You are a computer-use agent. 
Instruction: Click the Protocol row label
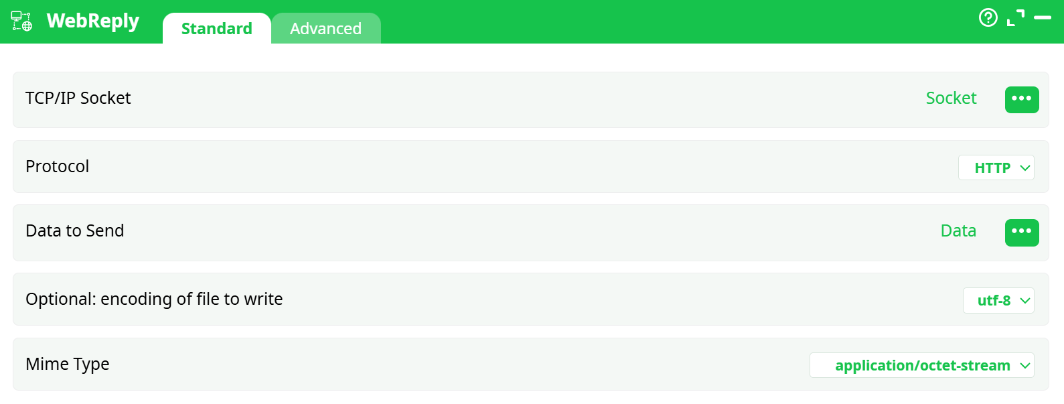tap(58, 166)
